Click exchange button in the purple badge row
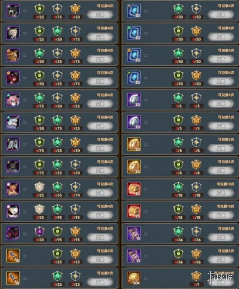Screen dimensions: 239x289 tap(100, 238)
